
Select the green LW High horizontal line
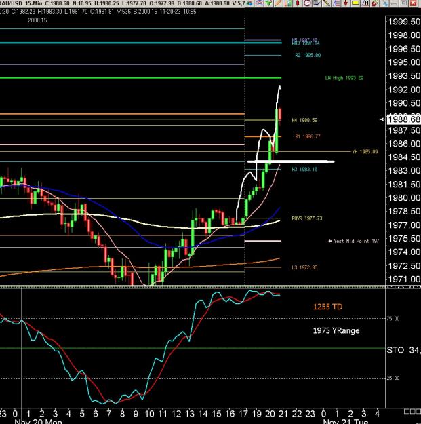click(x=140, y=78)
